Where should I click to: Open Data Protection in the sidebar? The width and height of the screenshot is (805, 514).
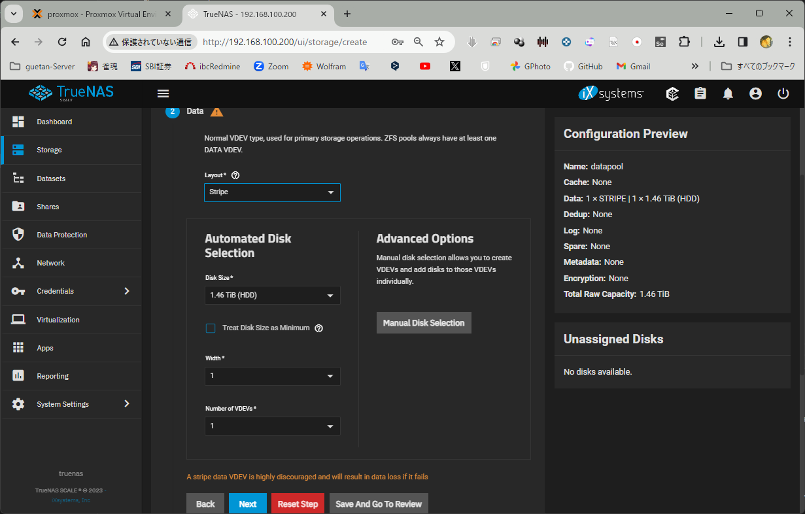[61, 235]
